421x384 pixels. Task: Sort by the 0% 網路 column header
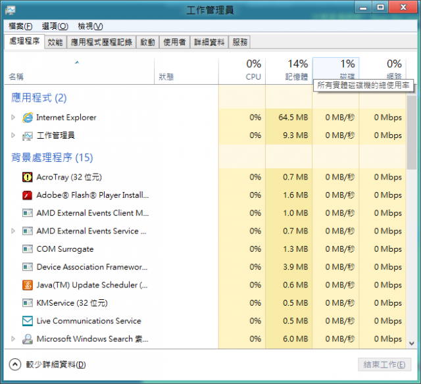click(383, 69)
